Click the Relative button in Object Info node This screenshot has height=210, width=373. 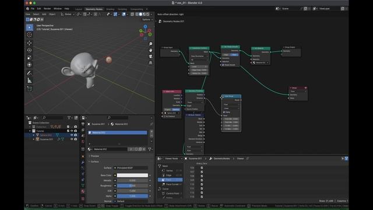pos(176,110)
